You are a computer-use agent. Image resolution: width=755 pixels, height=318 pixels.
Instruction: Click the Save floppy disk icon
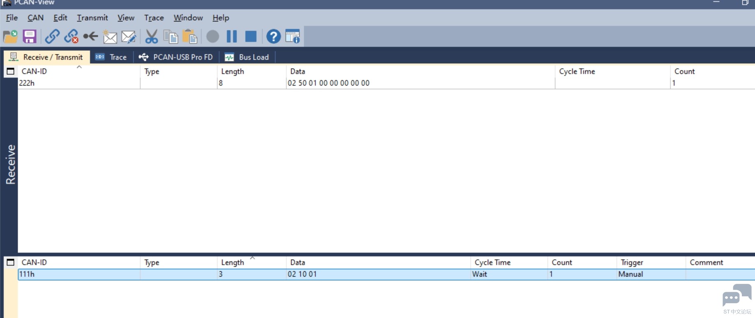click(30, 37)
